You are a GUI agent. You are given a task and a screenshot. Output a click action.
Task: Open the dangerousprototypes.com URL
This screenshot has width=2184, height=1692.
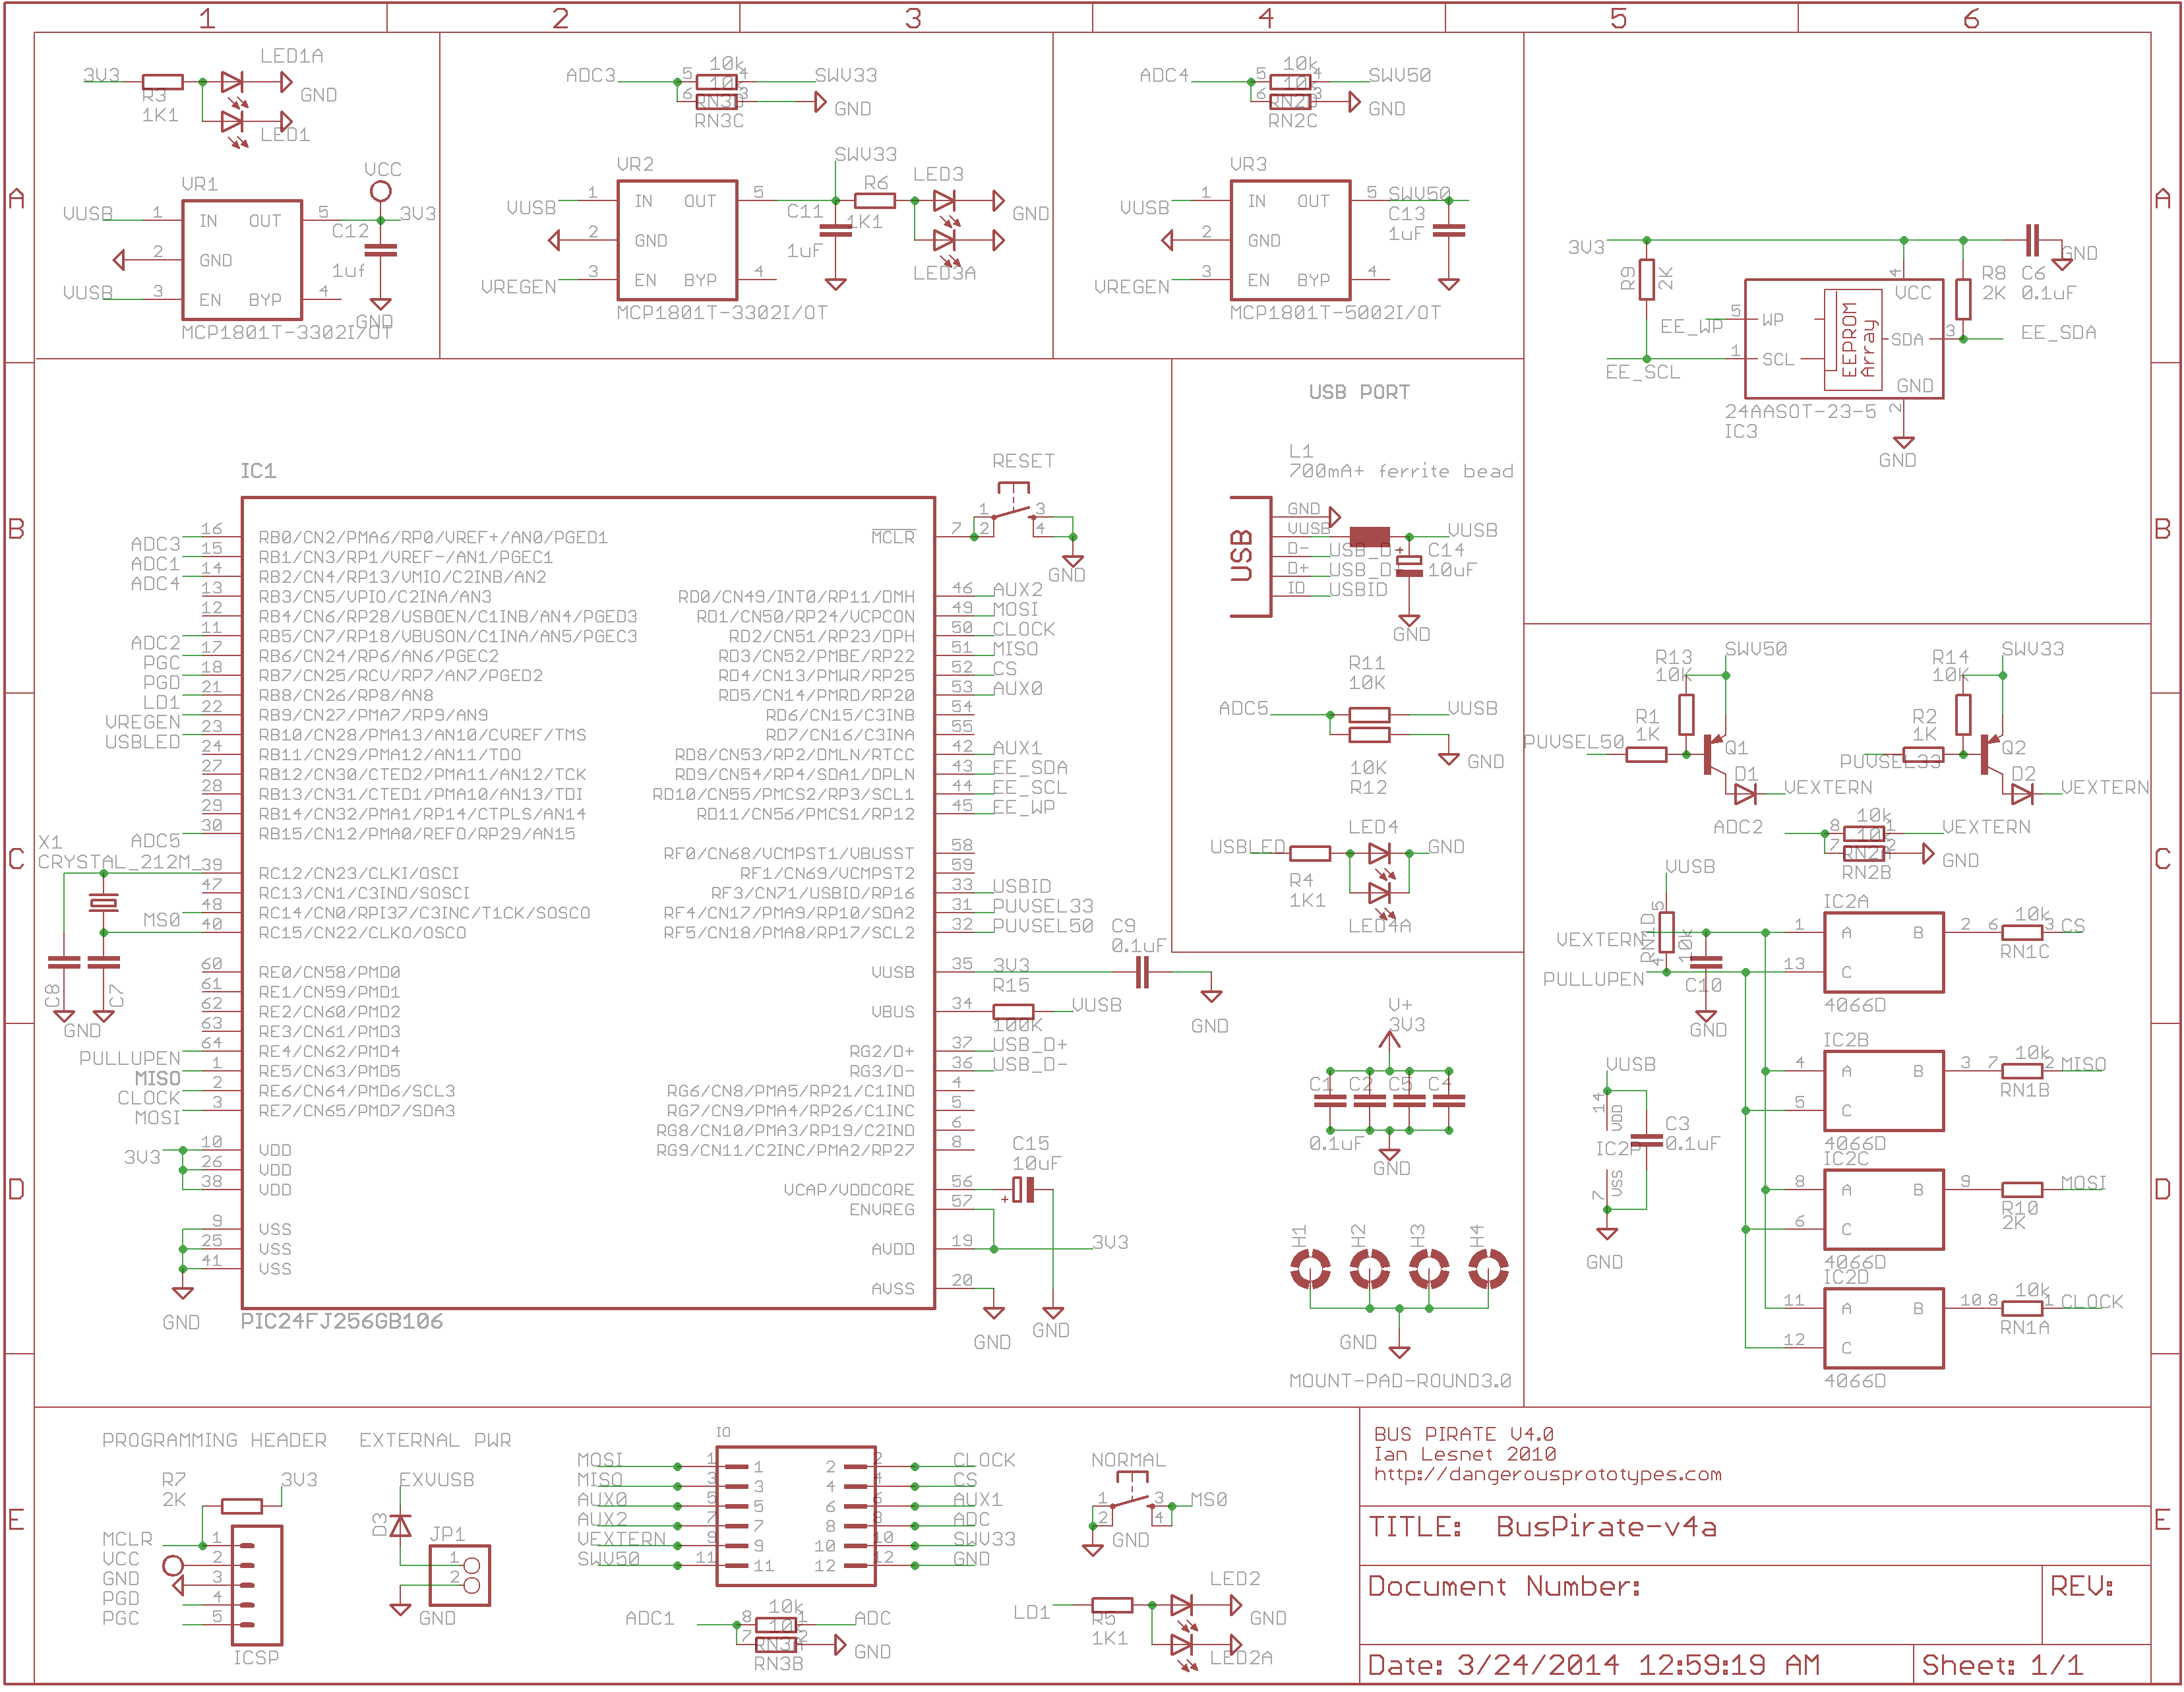point(1547,1474)
